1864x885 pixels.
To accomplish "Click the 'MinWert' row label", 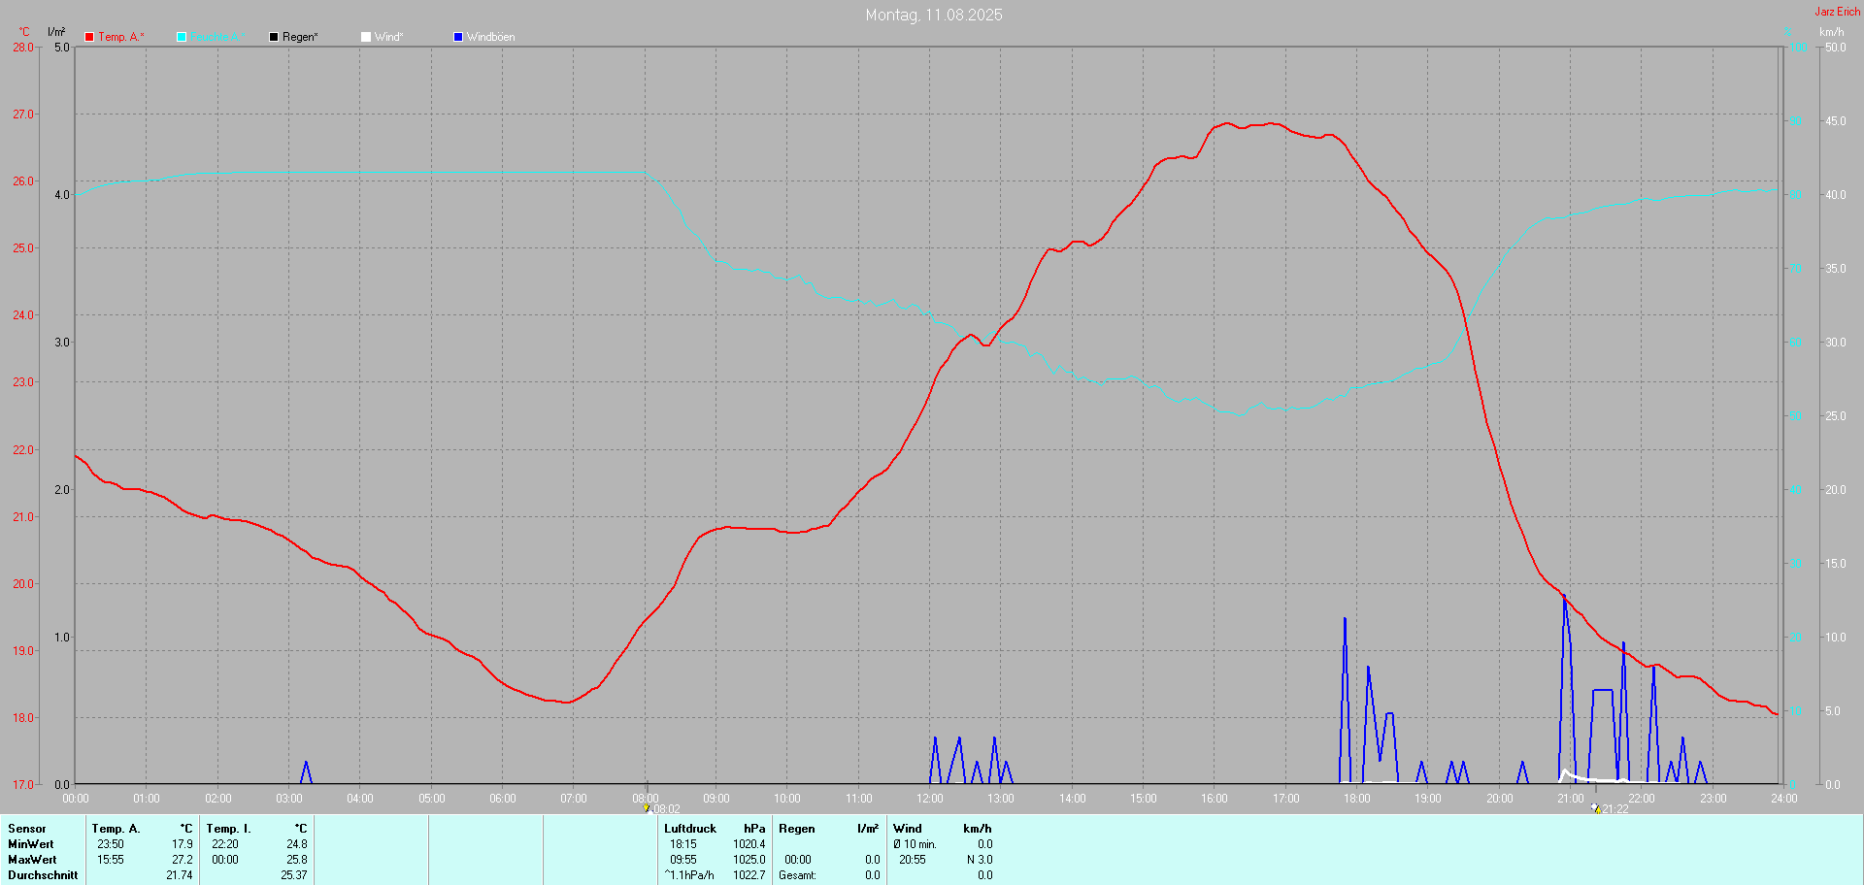I will pos(31,844).
